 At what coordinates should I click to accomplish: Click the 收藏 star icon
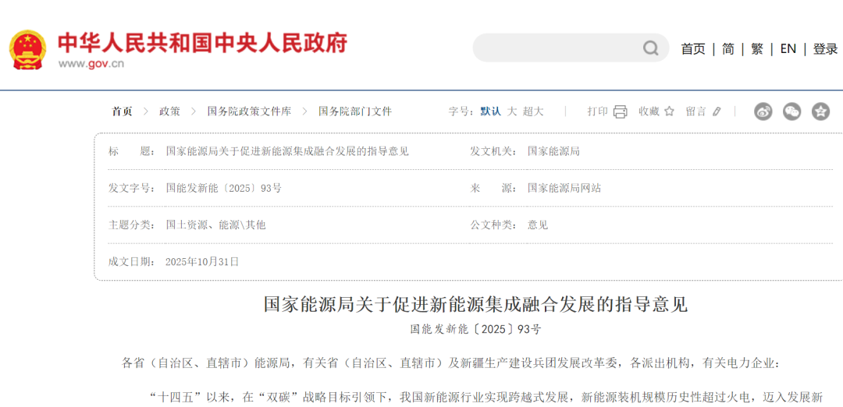(x=669, y=111)
